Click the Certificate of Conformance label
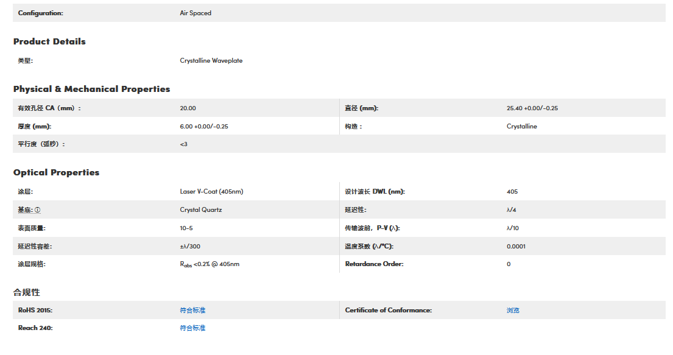This screenshot has height=355, width=673. tap(388, 311)
